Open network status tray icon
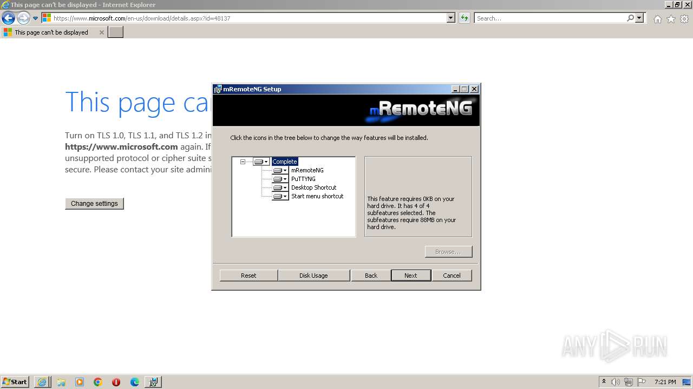The image size is (693, 389). click(629, 382)
